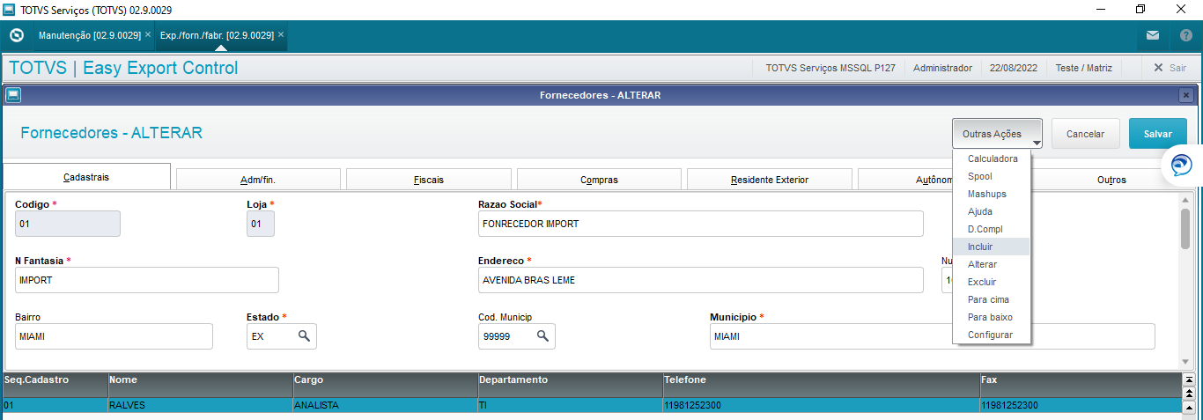
Task: Open the envelope messages icon
Action: (1152, 36)
